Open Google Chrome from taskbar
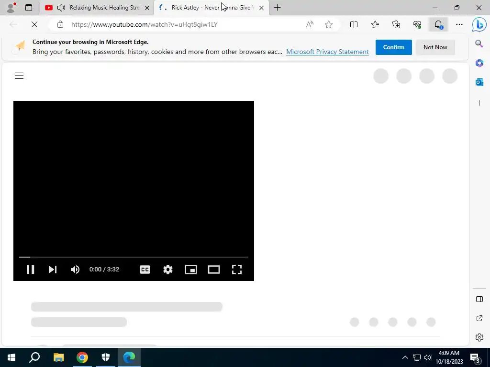The width and height of the screenshot is (490, 367). pyautogui.click(x=82, y=357)
